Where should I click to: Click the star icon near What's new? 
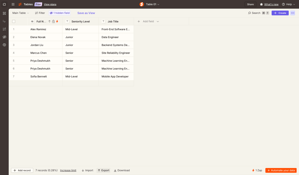261,4
